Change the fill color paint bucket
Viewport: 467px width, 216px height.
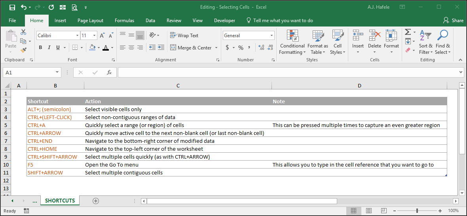(x=92, y=47)
